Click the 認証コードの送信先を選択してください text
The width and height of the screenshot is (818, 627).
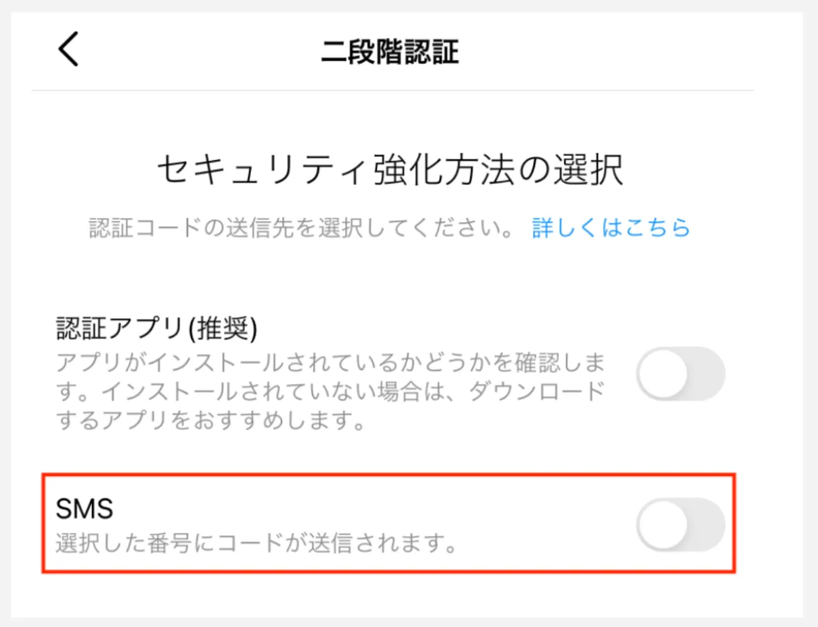(301, 227)
